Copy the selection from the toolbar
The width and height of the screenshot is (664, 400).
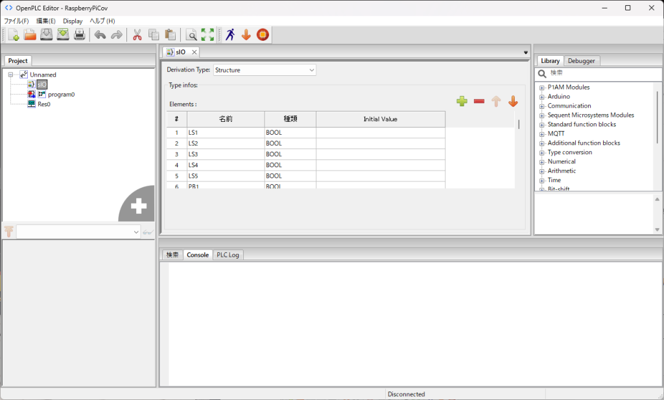pyautogui.click(x=154, y=35)
